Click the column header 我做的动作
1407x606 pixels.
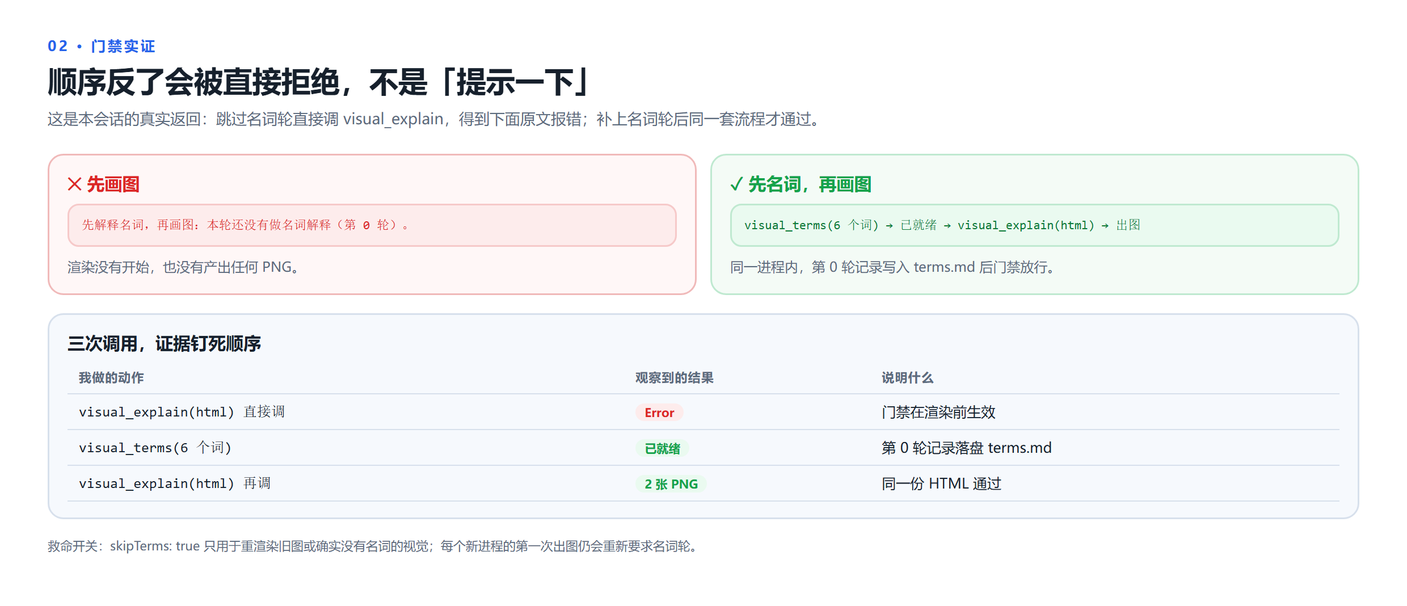111,378
